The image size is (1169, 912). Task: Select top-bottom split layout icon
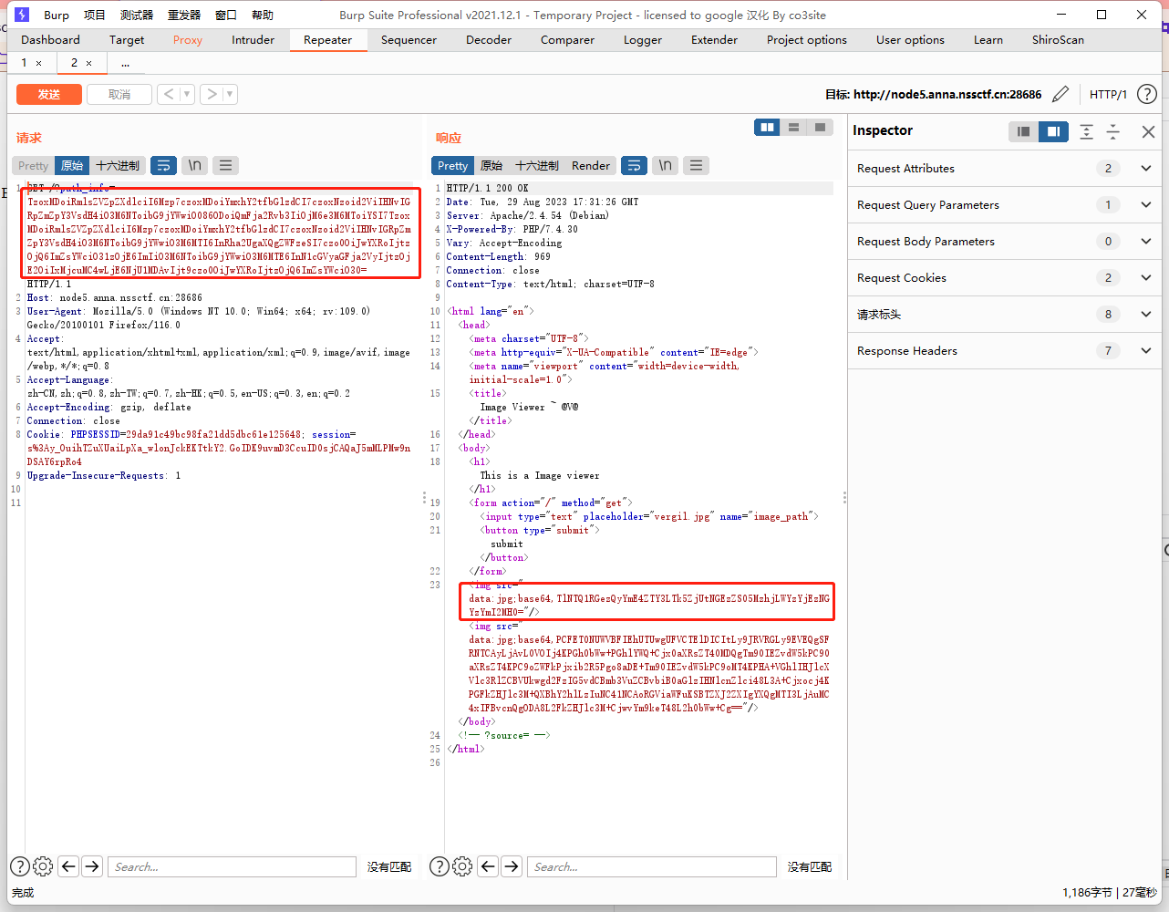point(794,128)
